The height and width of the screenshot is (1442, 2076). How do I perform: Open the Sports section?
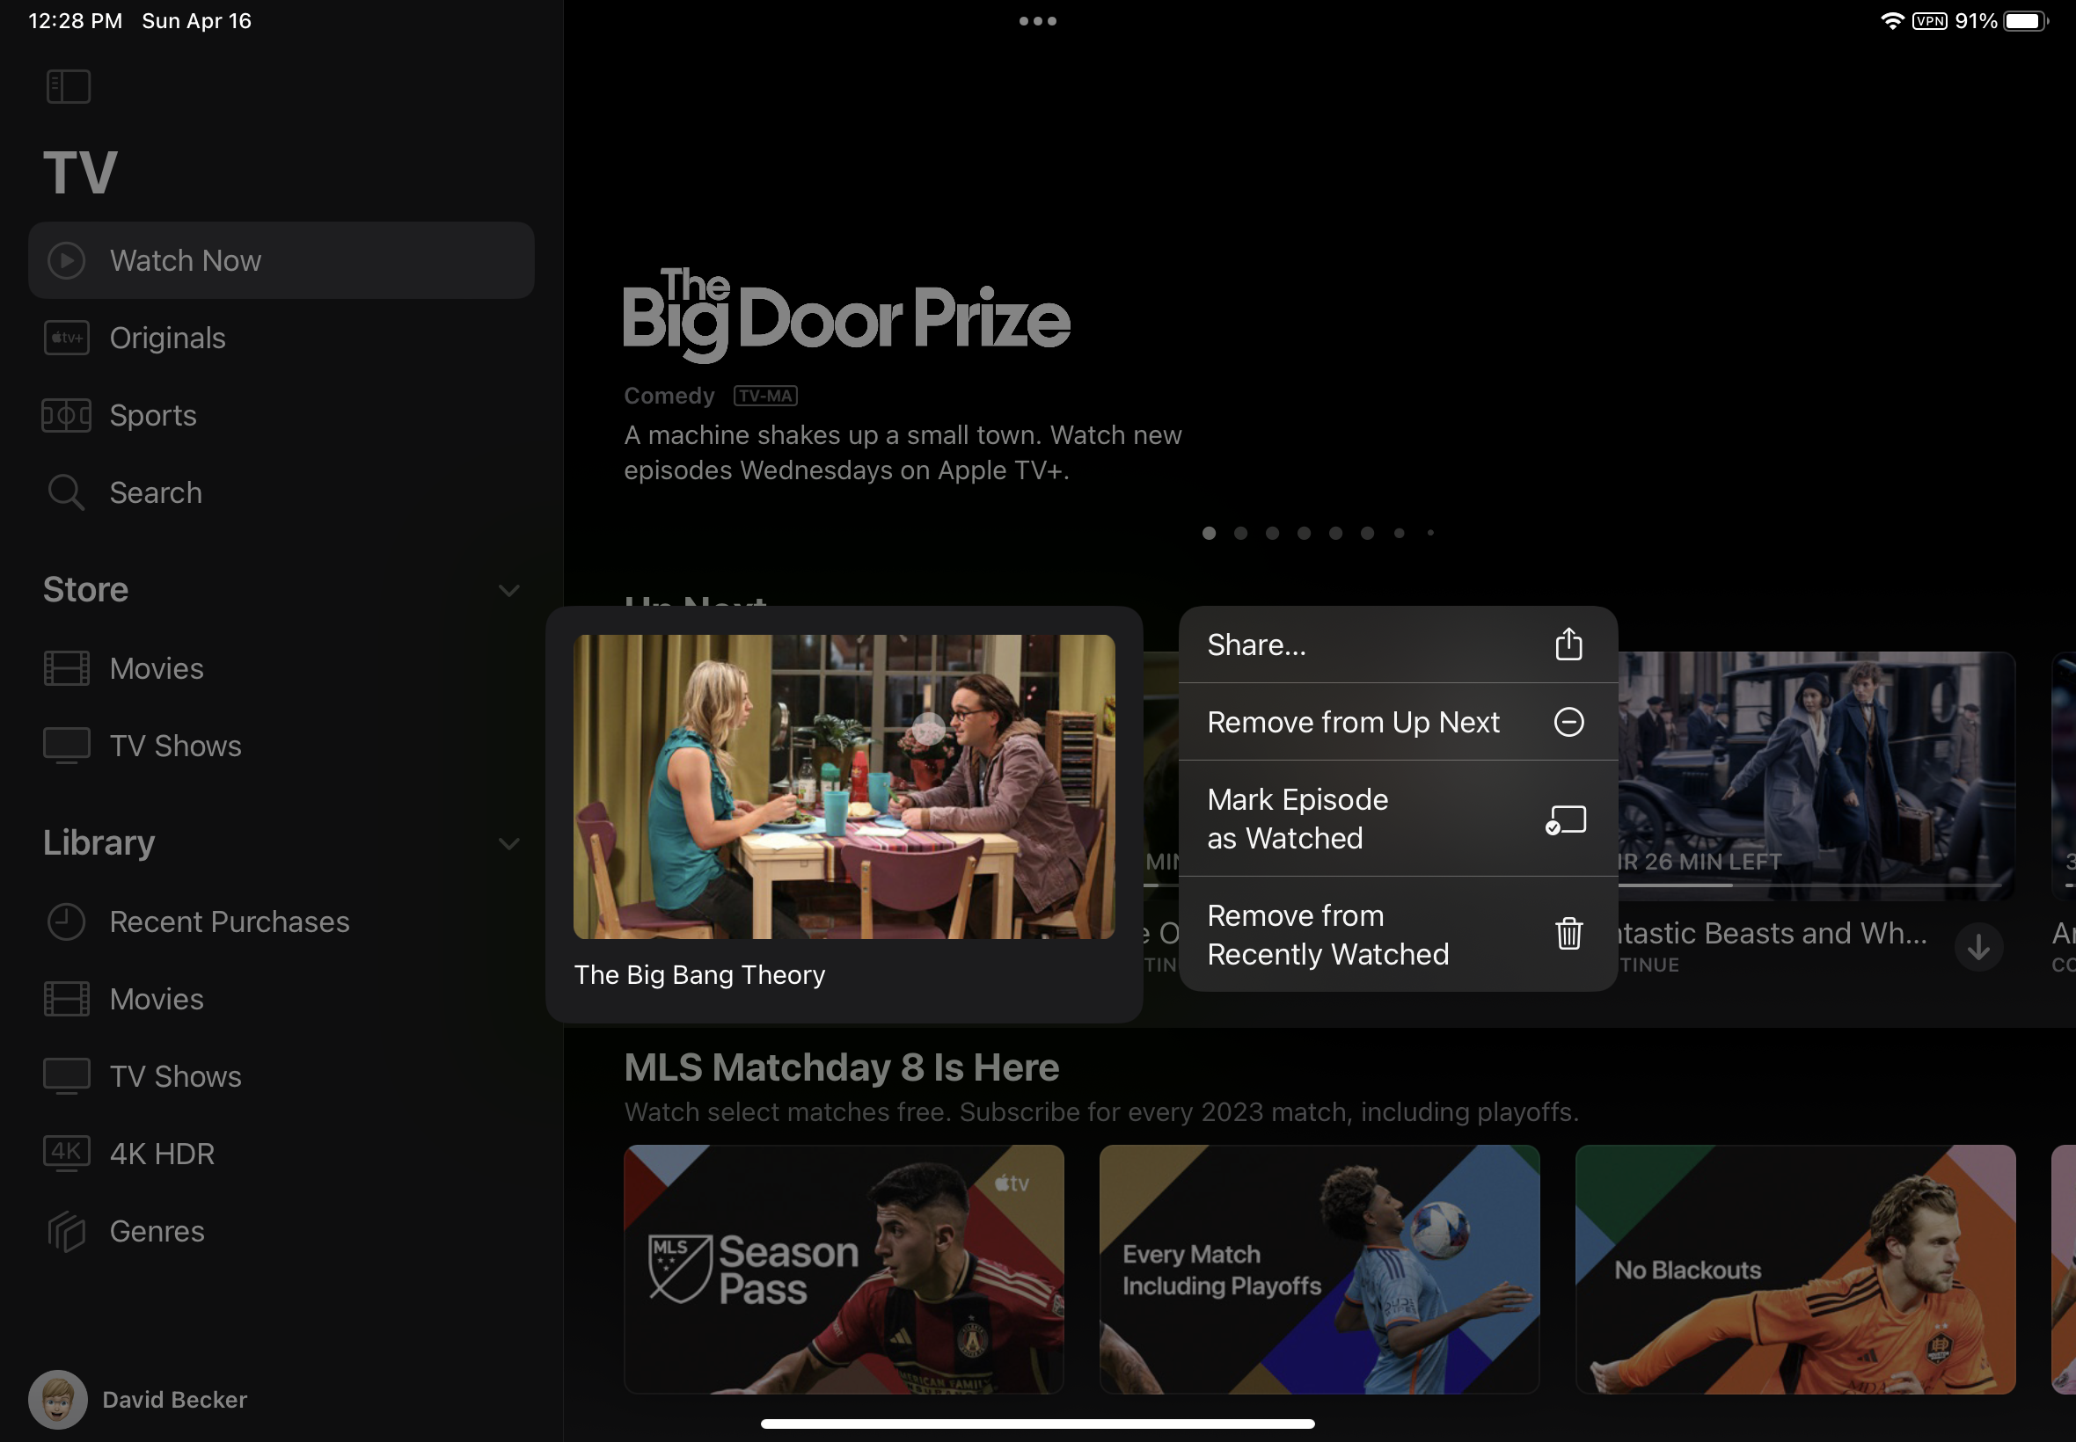pos(281,416)
